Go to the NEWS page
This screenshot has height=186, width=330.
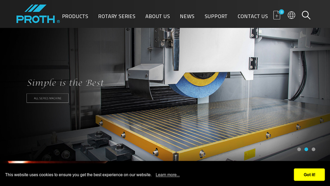pyautogui.click(x=187, y=16)
